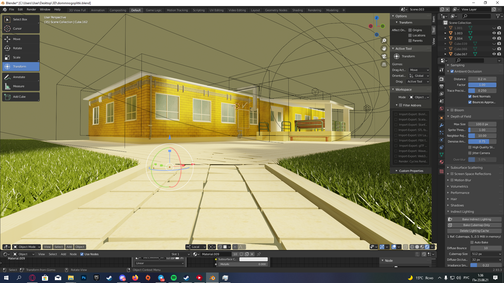
Task: Open Spotify from the taskbar
Action: [x=174, y=278]
